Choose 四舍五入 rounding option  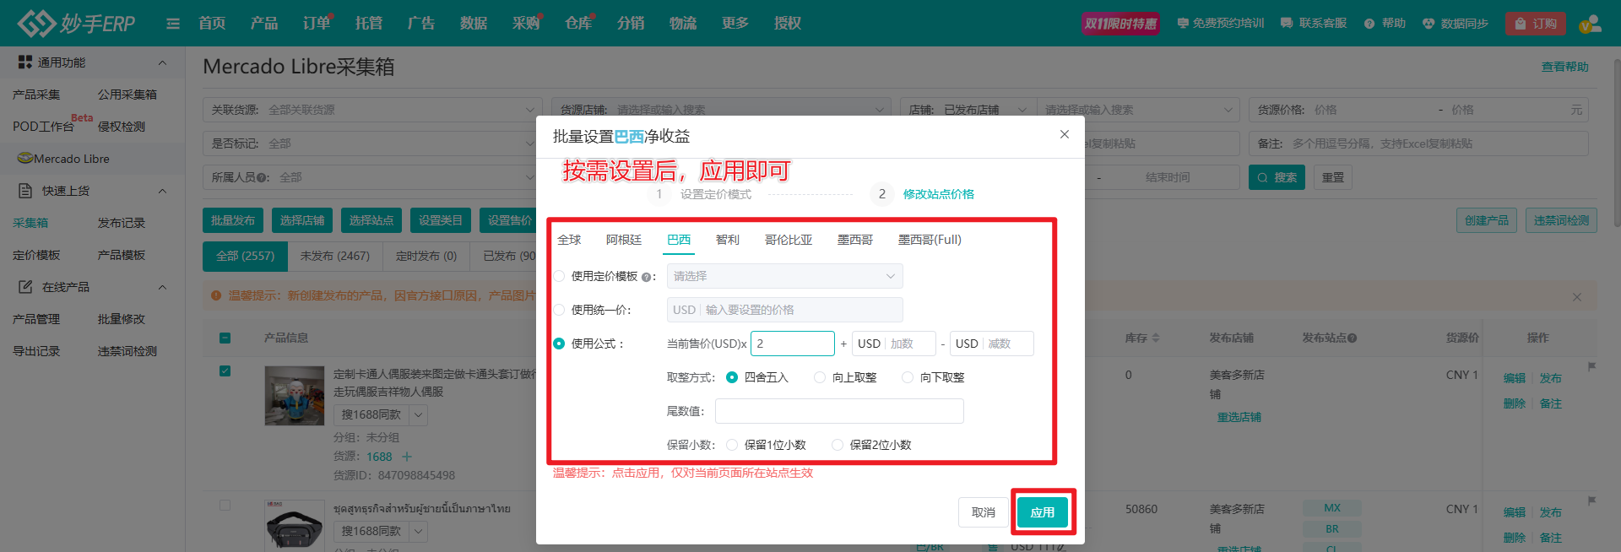click(732, 377)
